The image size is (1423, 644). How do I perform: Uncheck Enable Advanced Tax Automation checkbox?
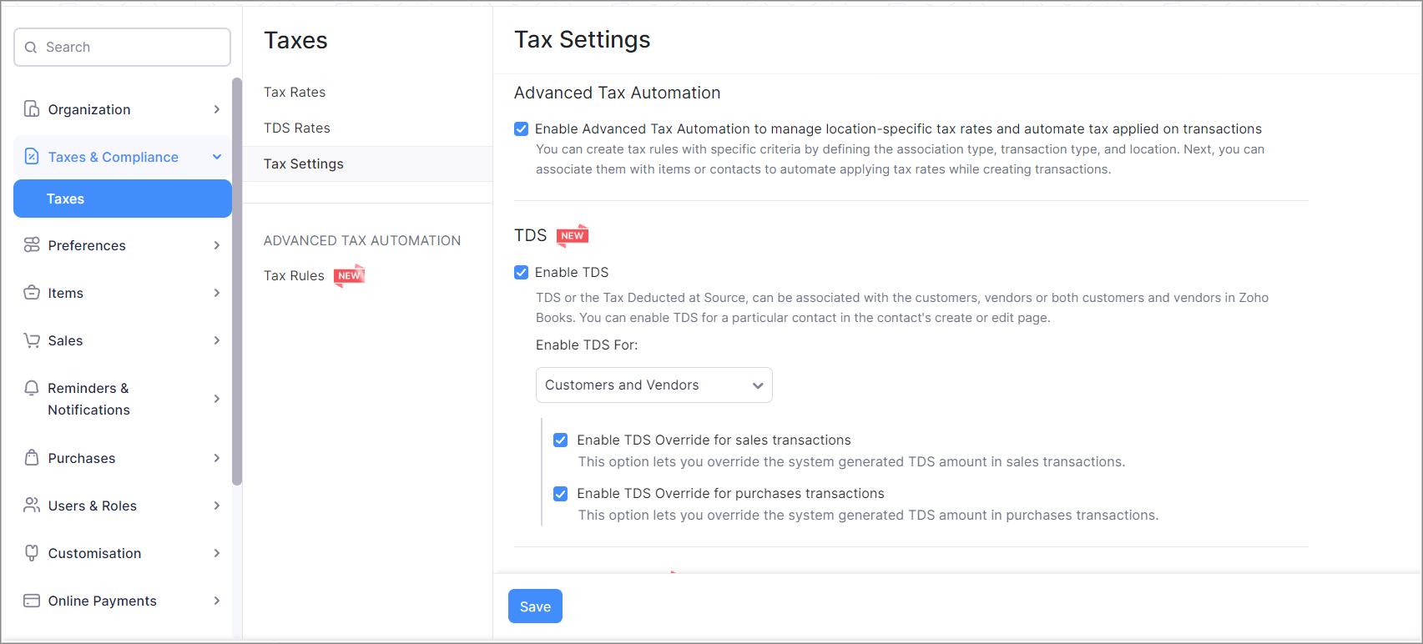tap(522, 129)
